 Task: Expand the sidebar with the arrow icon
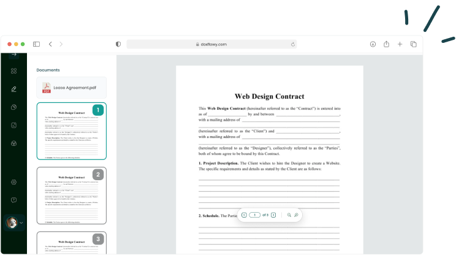pyautogui.click(x=14, y=55)
